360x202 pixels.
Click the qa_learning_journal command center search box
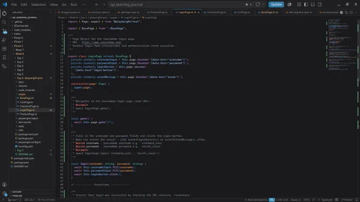click(x=176, y=4)
